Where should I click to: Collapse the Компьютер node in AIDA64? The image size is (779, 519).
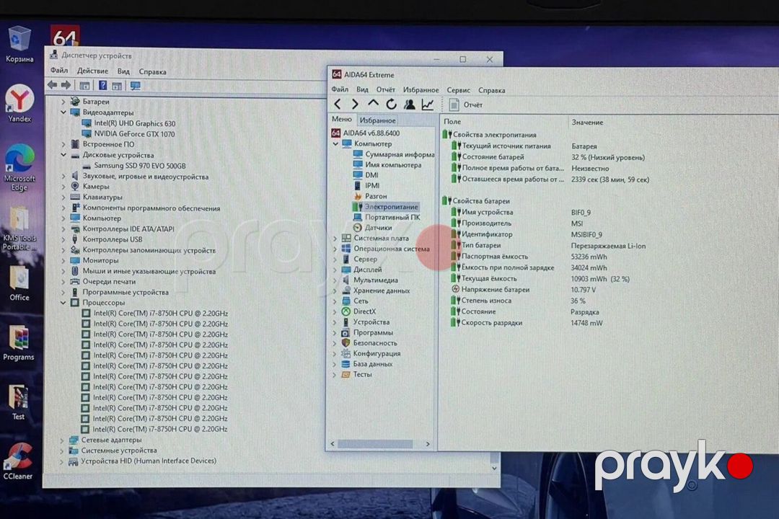pos(335,143)
